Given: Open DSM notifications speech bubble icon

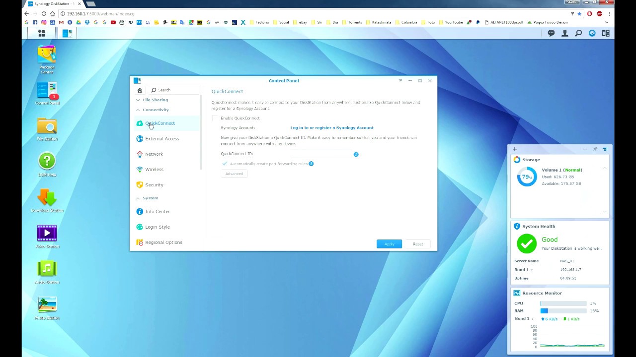Looking at the screenshot, I should tap(551, 33).
